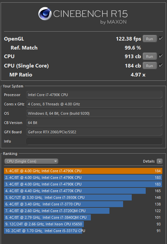The image size is (167, 244).
Task: Select ranking row 4. i7-4770K at 4.40 GHz
Action: click(x=83, y=191)
